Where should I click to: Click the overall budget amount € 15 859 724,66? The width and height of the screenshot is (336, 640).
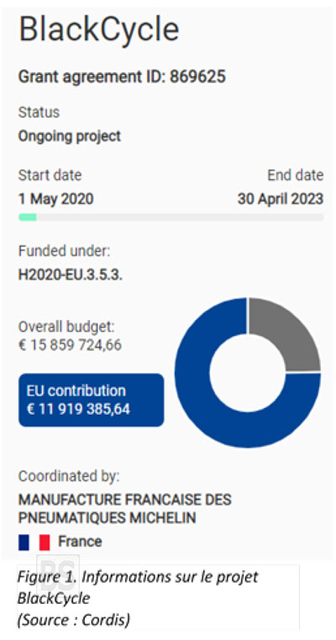70,345
